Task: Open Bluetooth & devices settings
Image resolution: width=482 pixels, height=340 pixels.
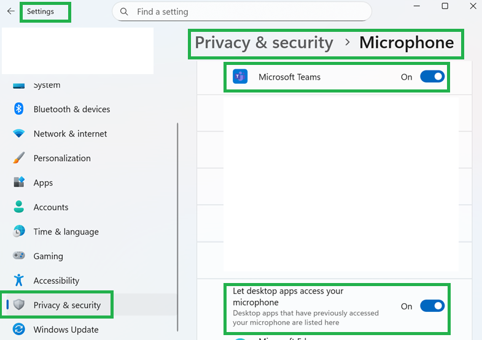Action: pyautogui.click(x=72, y=109)
